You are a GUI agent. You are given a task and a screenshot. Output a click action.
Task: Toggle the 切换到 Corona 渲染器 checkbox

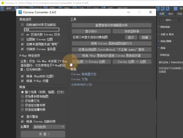click(22, 49)
